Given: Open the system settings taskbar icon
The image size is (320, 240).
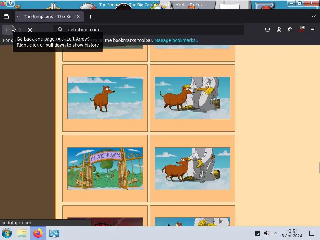Looking at the screenshot, I should 54,233.
